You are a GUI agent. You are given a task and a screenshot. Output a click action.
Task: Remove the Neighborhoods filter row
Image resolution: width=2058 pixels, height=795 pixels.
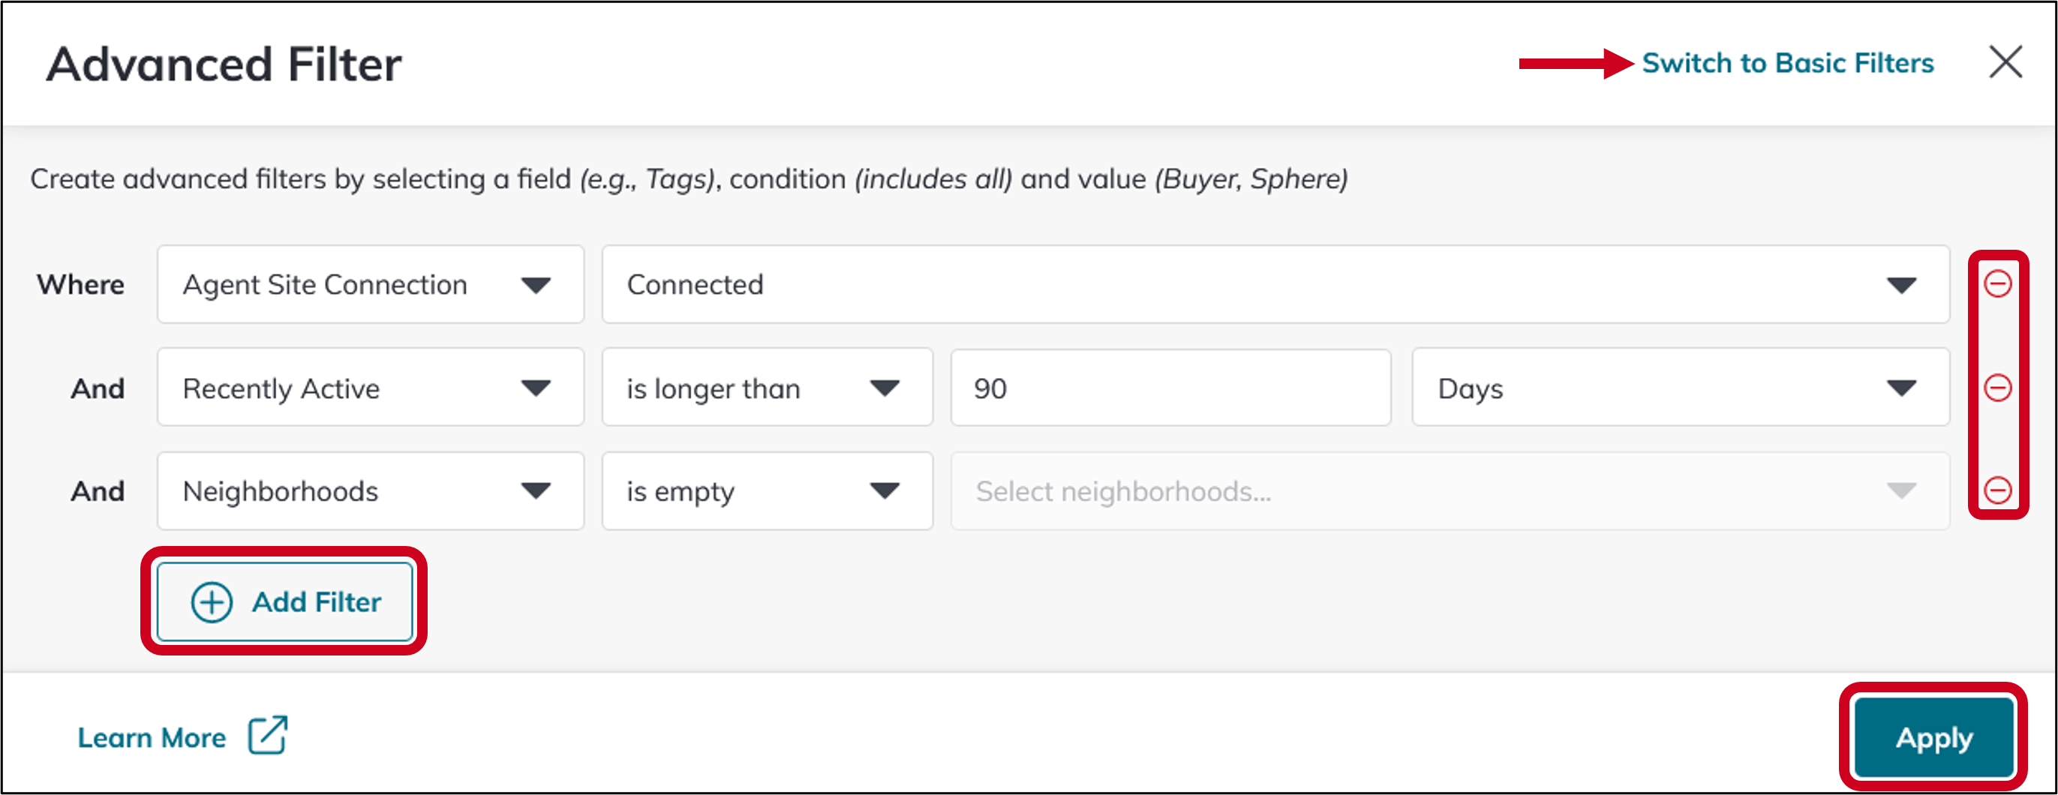(x=1998, y=490)
